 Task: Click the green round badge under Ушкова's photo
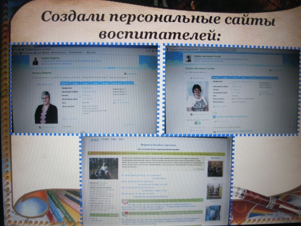[196, 123]
